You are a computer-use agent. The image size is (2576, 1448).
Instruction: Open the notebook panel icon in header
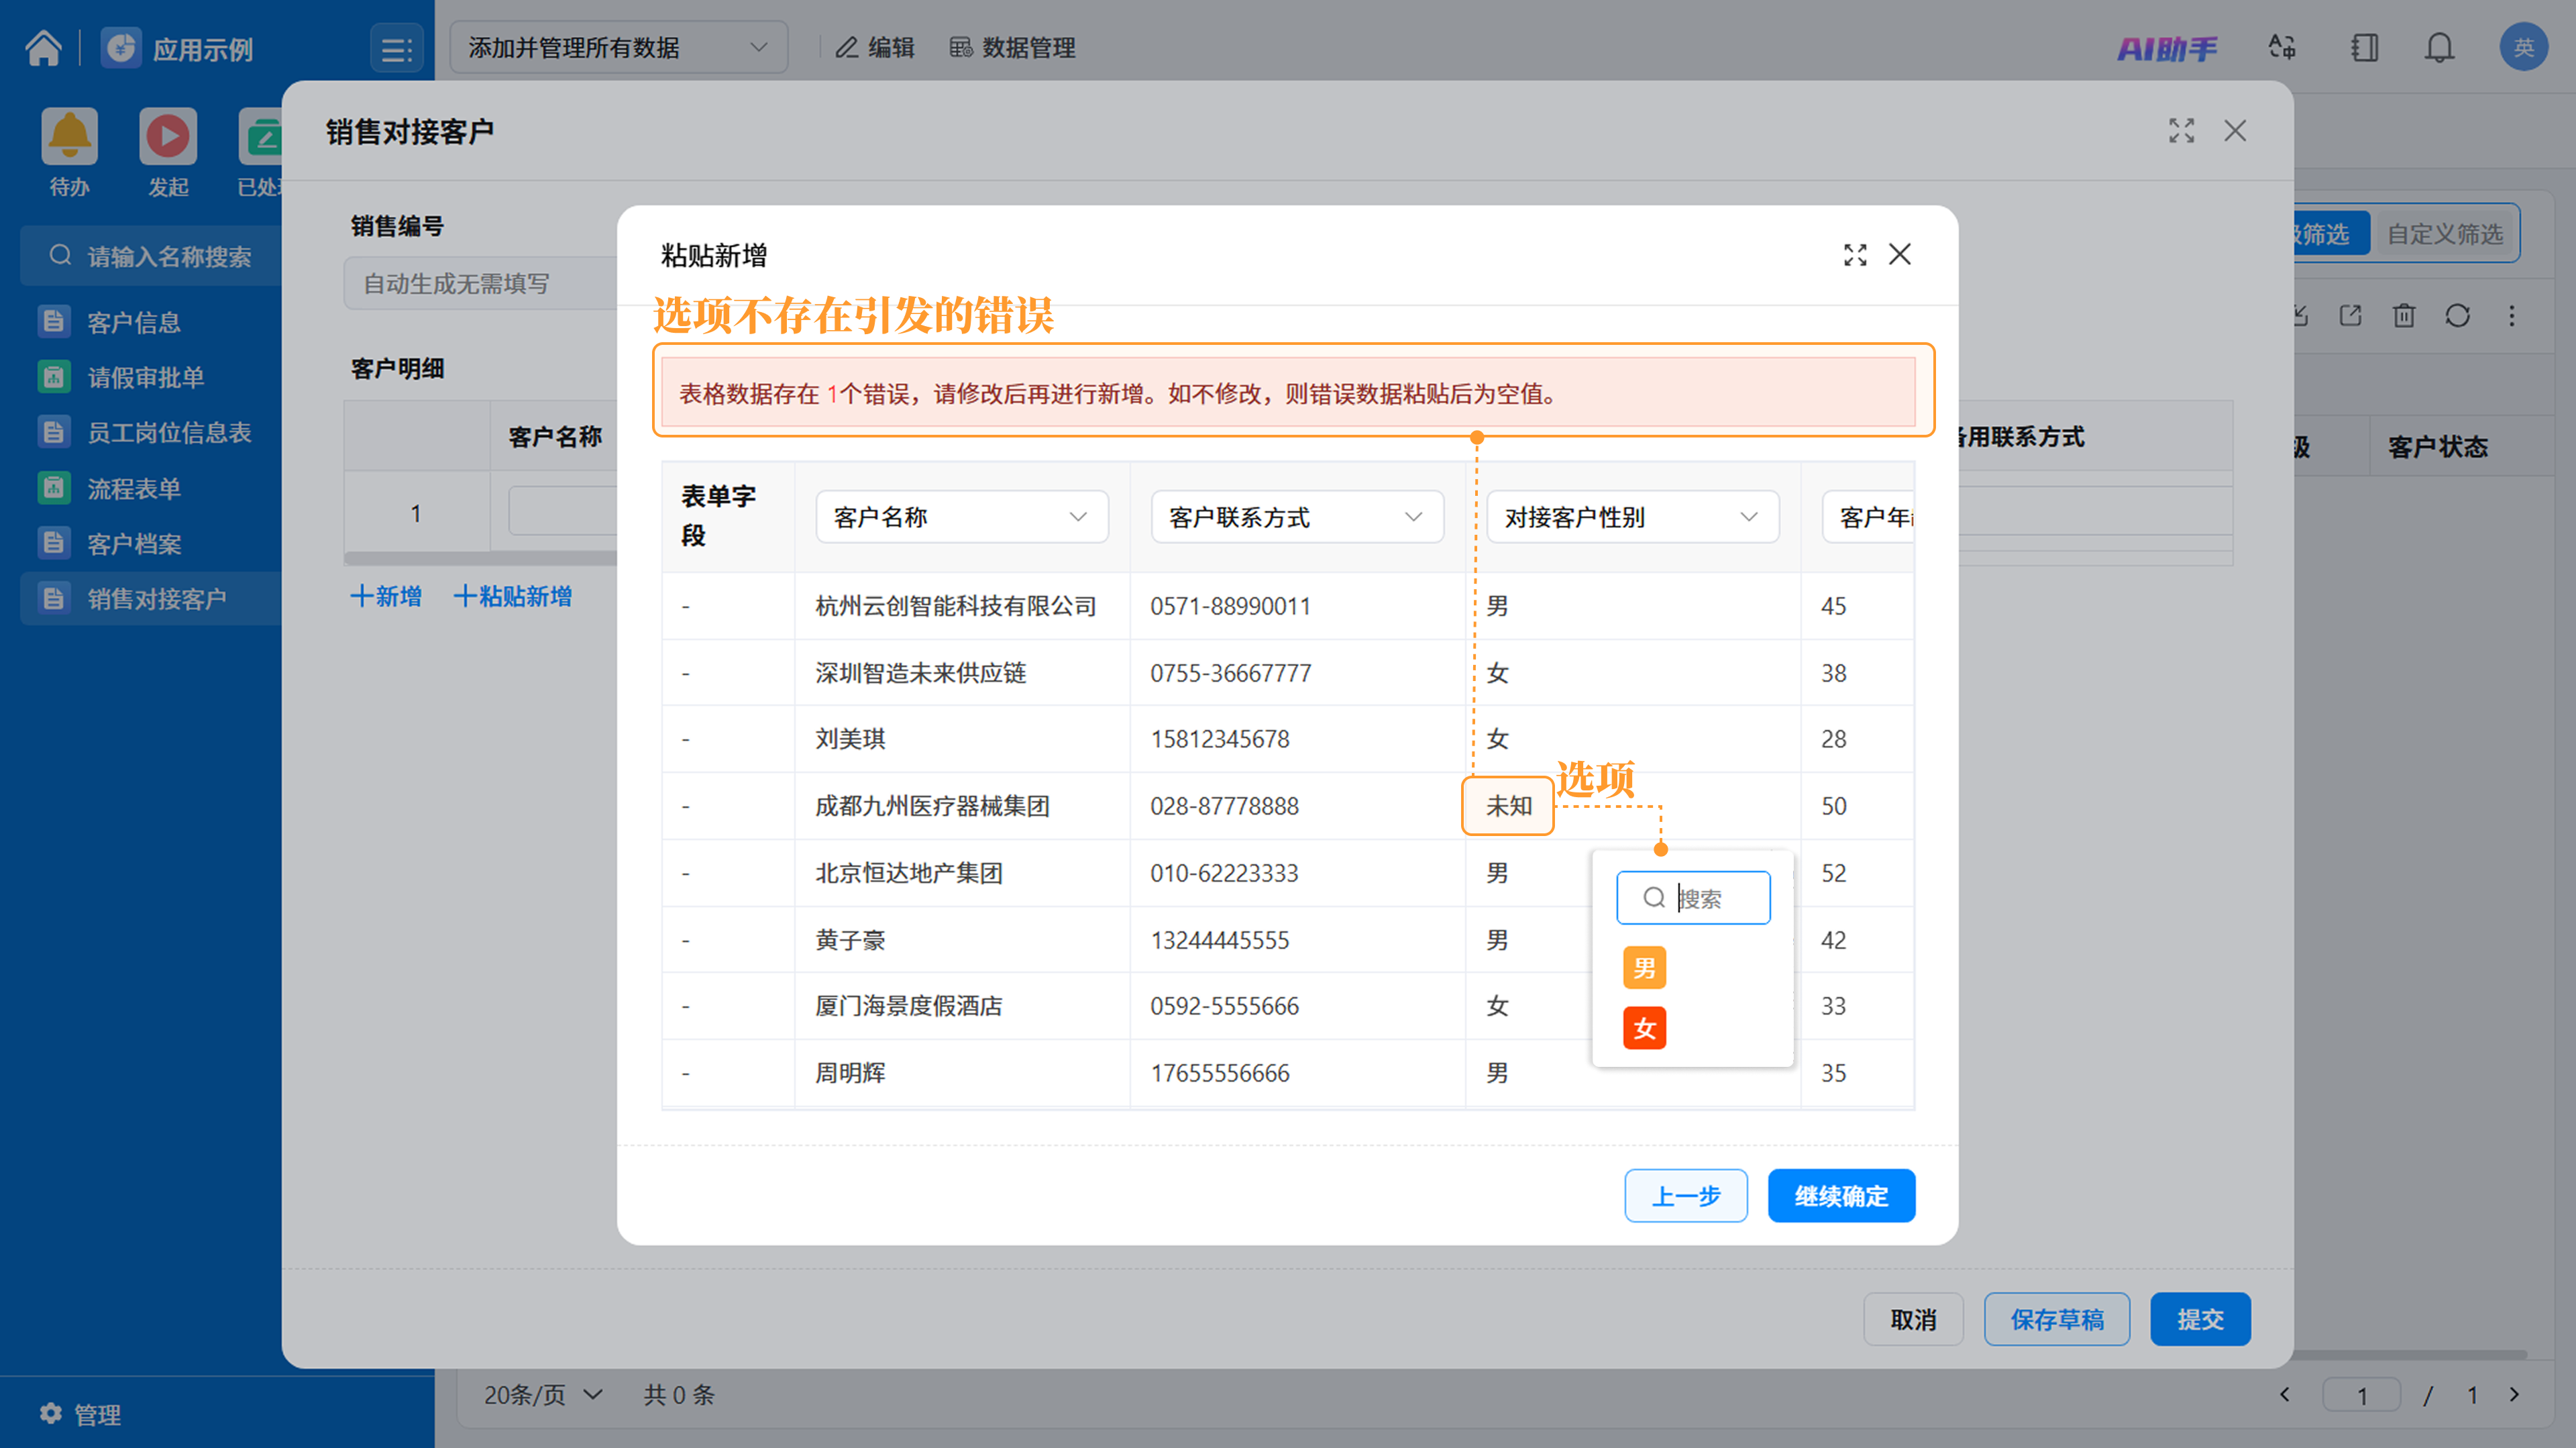(x=2365, y=47)
